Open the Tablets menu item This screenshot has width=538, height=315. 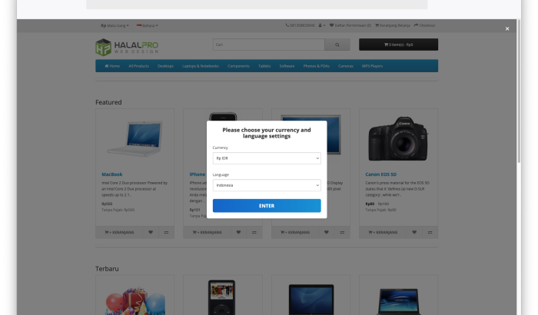[x=264, y=66]
